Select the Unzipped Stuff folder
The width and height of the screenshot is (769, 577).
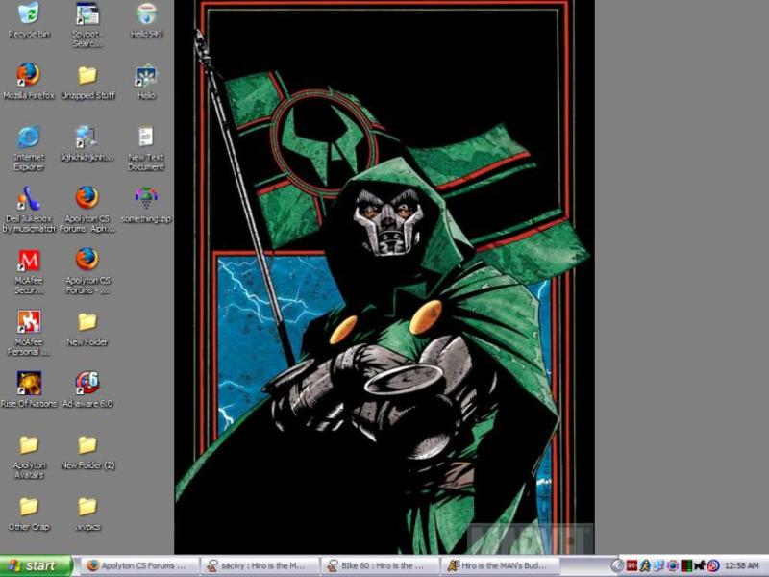[x=87, y=75]
